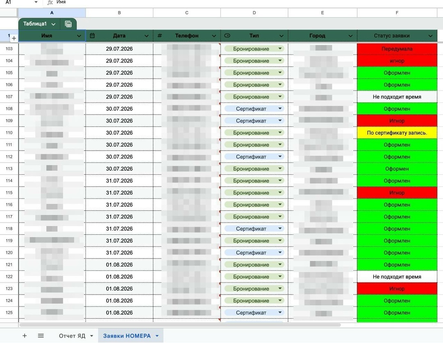Image resolution: width=443 pixels, height=343 pixels.
Task: Click the 01.08.2026 date cell in row 121
Action: tap(119, 265)
